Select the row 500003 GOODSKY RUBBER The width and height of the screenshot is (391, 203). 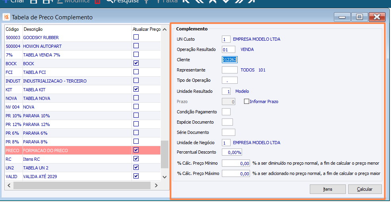[83, 38]
